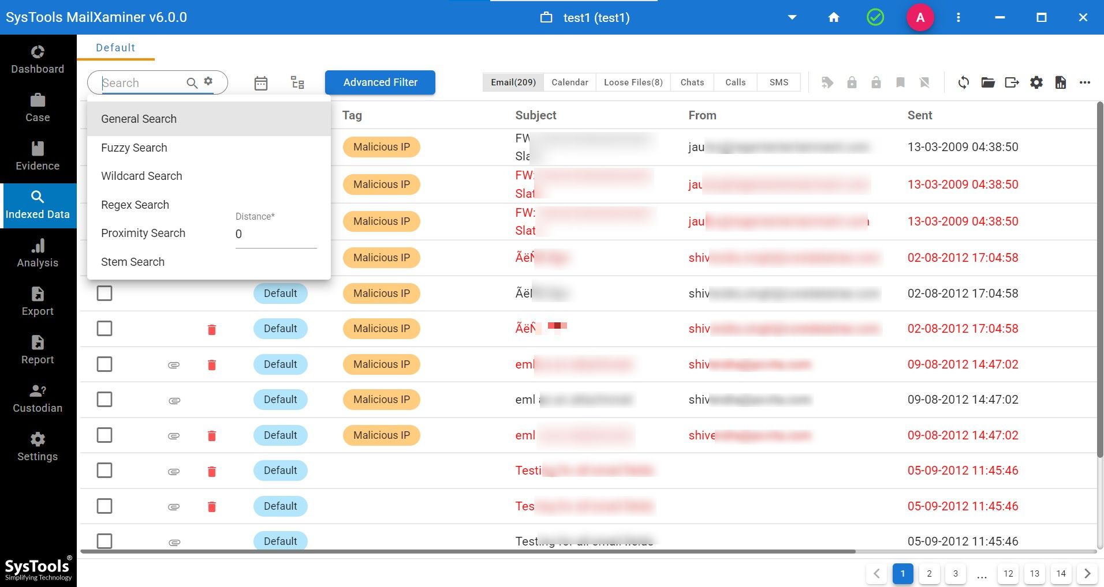Open the calendar date filter icon
This screenshot has width=1104, height=587.
(x=261, y=83)
